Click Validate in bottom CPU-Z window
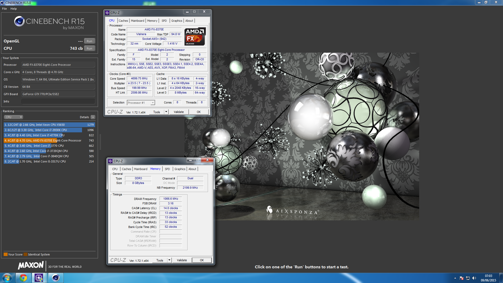The image size is (503, 283). pyautogui.click(x=182, y=260)
